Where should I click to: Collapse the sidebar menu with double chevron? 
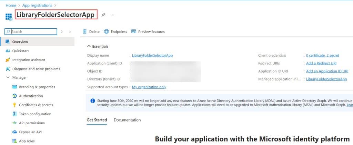[x=70, y=31]
